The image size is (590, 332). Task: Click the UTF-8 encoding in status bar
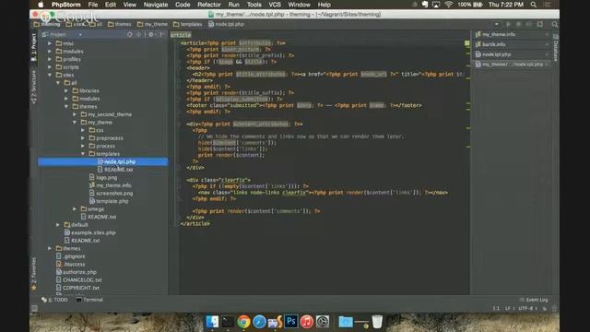[527, 308]
